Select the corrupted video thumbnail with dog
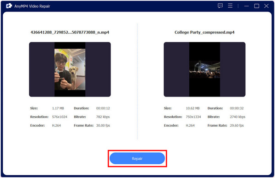Image resolution: width=275 pixels, height=178 pixels. point(70,69)
